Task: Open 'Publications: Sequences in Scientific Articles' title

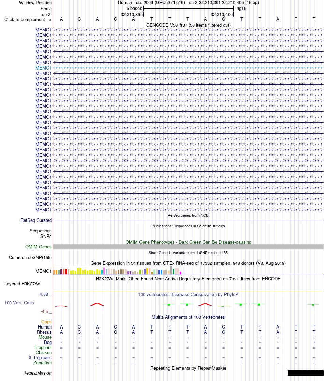Action: point(188,226)
